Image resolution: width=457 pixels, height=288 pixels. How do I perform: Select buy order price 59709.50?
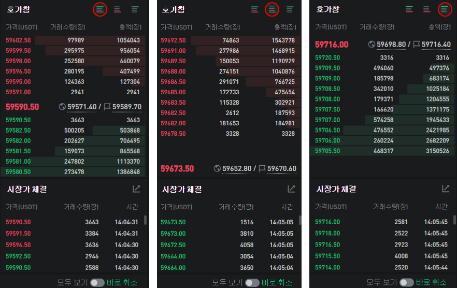click(327, 68)
